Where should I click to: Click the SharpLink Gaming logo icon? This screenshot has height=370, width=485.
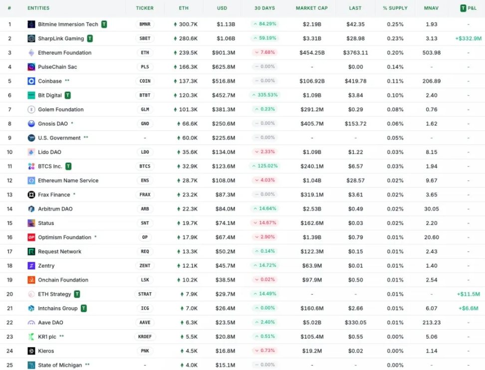[x=31, y=38]
